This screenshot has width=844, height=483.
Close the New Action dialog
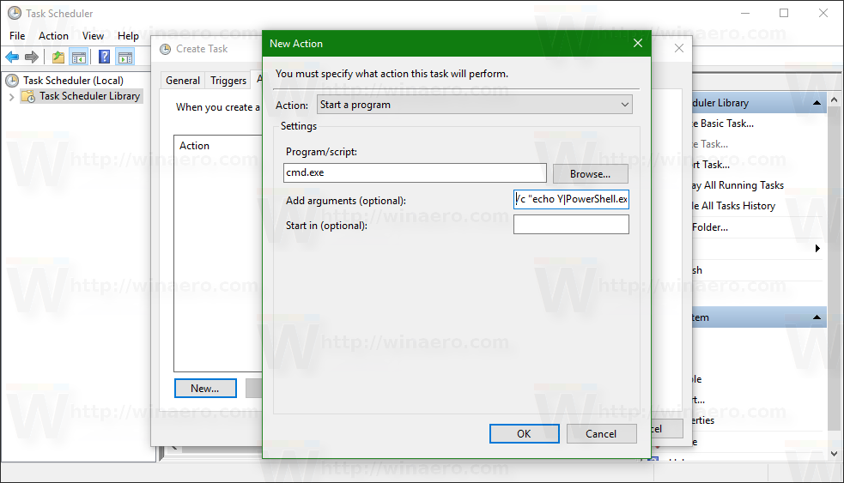click(x=638, y=43)
